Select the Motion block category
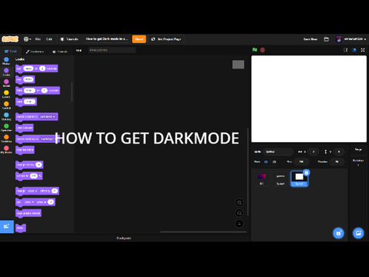This screenshot has height=277, width=369. click(6, 61)
